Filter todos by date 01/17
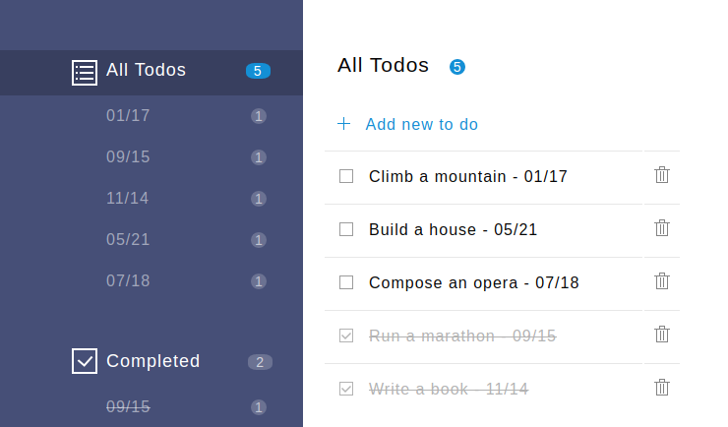The height and width of the screenshot is (427, 728). click(x=128, y=116)
